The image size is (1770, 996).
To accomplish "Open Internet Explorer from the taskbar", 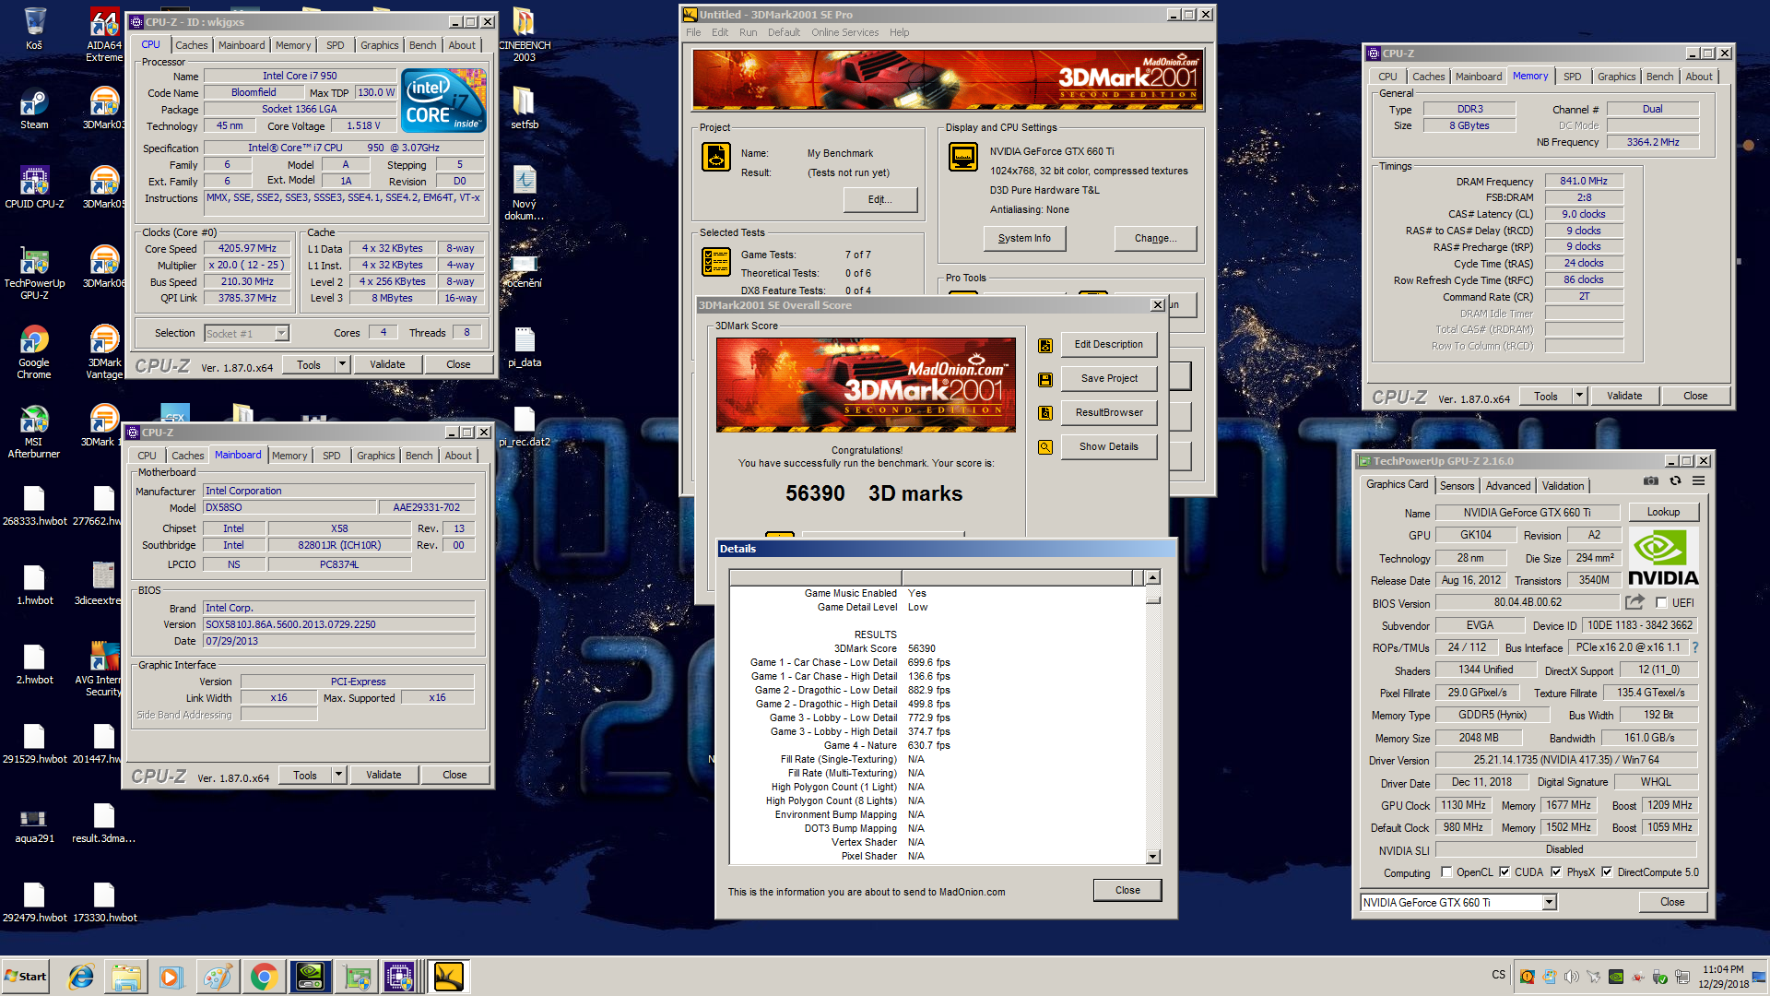I will pyautogui.click(x=81, y=977).
